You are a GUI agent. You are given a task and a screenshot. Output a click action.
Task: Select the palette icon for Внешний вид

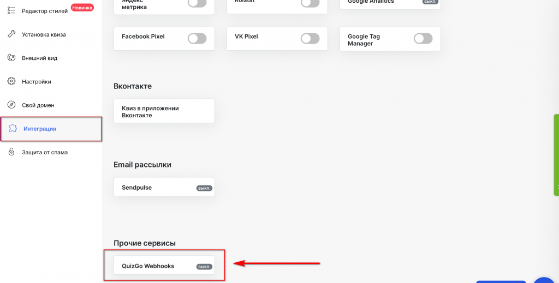(x=11, y=58)
